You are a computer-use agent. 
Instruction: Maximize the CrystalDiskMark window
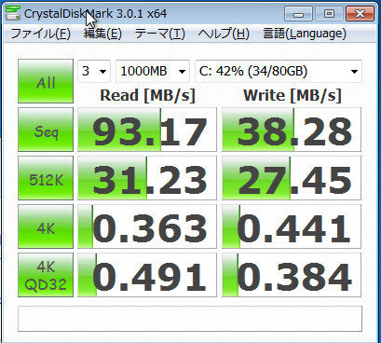329,14
